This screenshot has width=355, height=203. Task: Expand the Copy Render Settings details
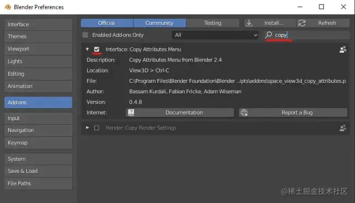88,128
